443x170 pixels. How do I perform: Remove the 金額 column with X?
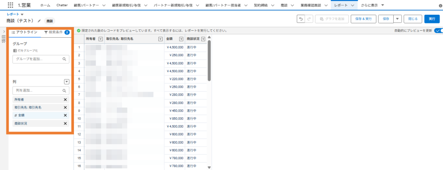tap(65, 115)
